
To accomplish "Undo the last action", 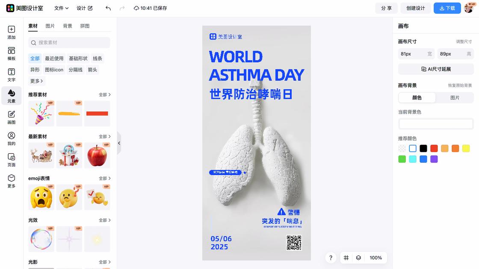I will click(108, 8).
